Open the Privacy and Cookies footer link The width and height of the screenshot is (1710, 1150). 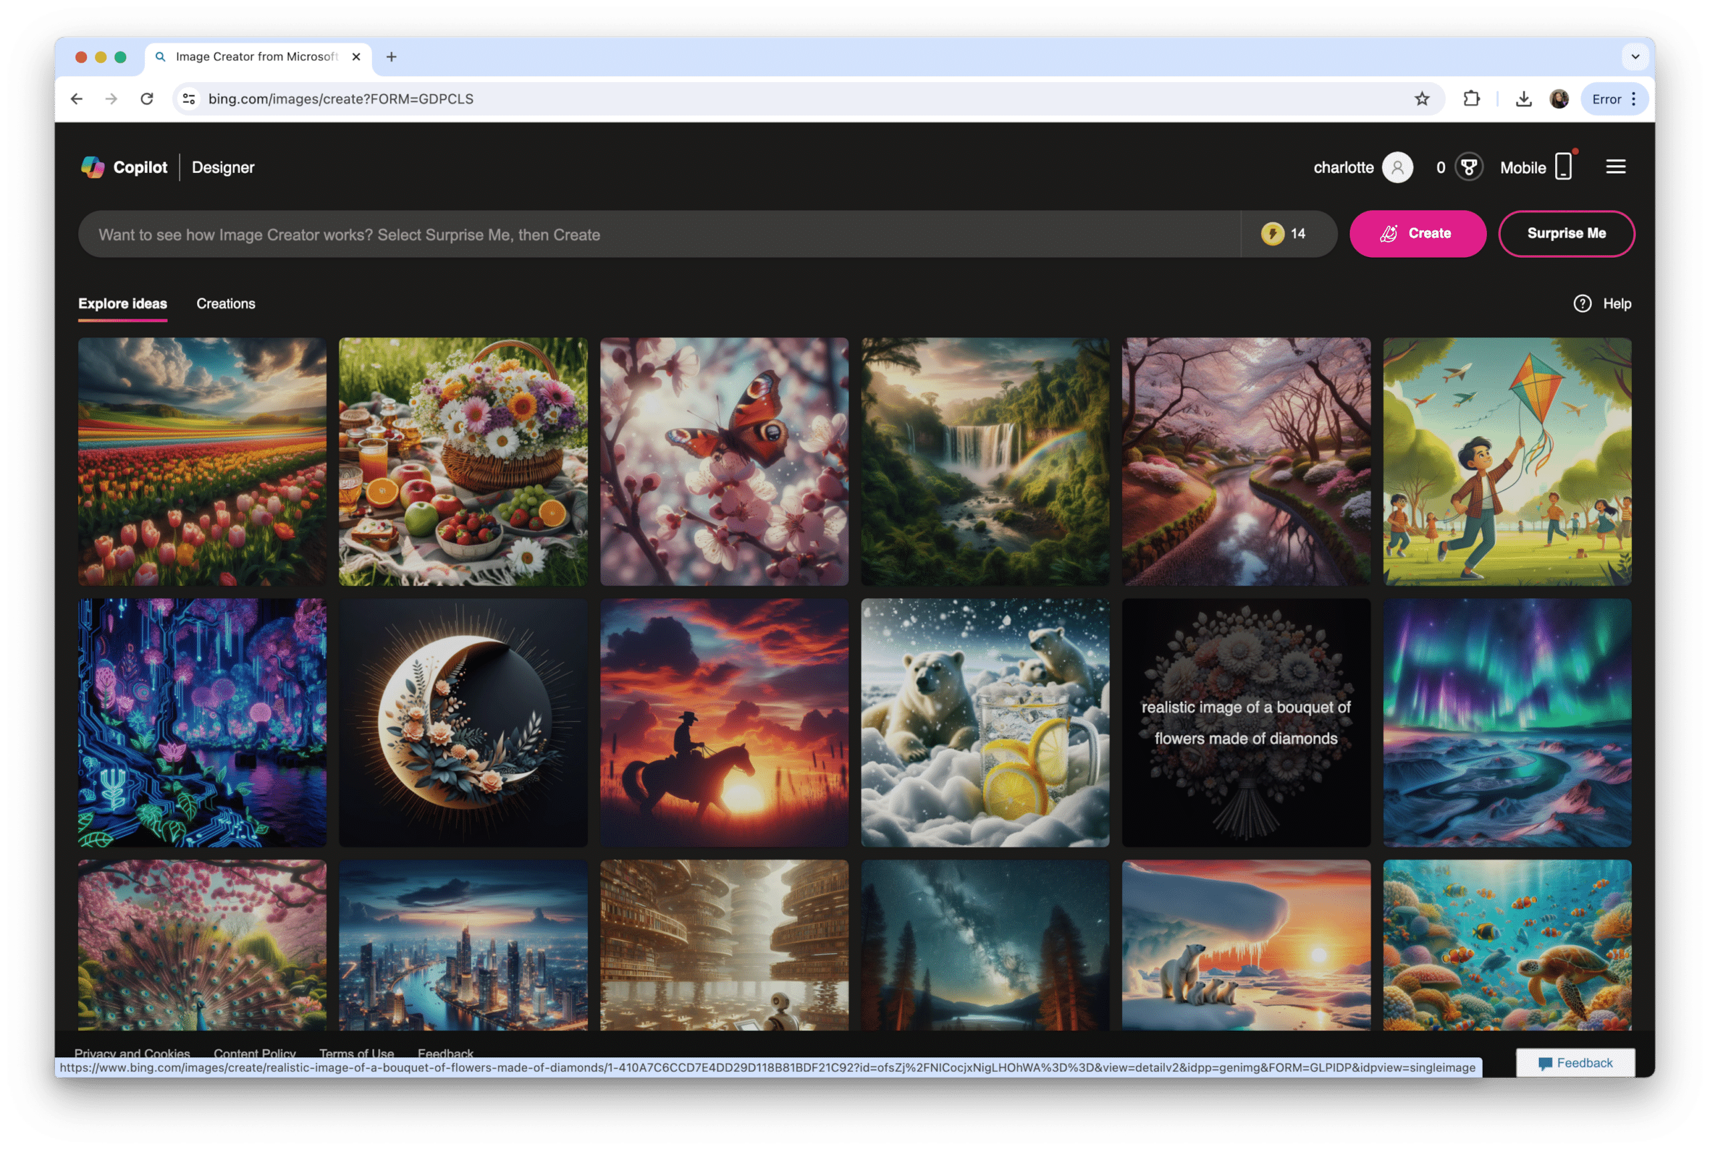click(132, 1053)
